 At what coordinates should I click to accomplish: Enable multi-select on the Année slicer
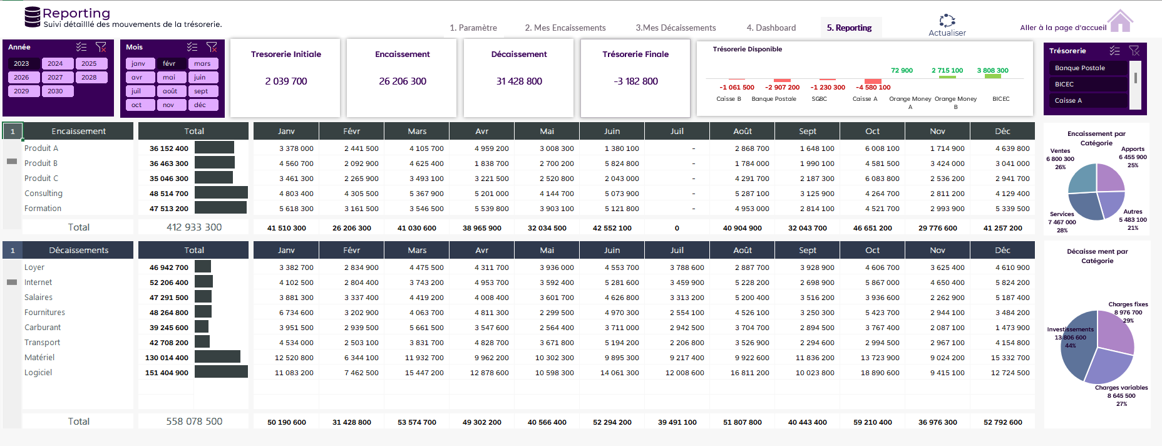click(81, 47)
